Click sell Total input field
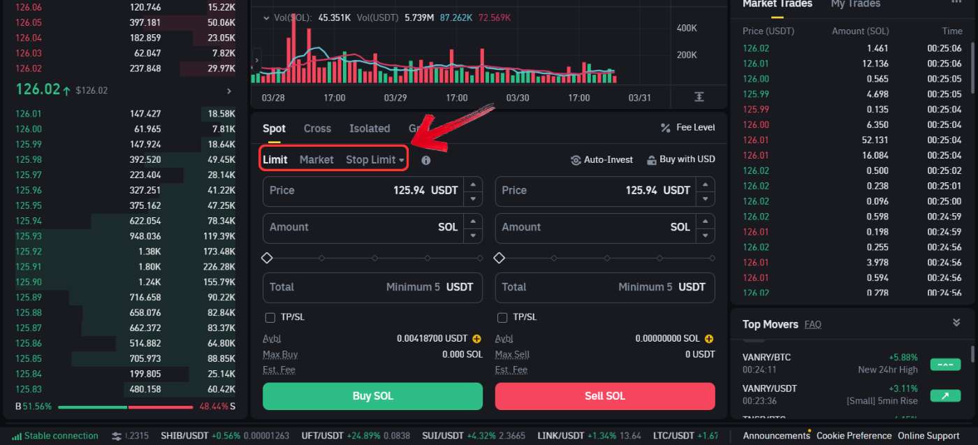This screenshot has width=978, height=445. point(605,287)
